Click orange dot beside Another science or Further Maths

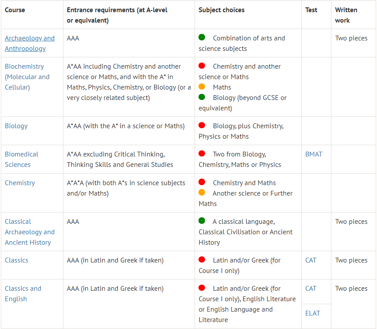coord(202,193)
